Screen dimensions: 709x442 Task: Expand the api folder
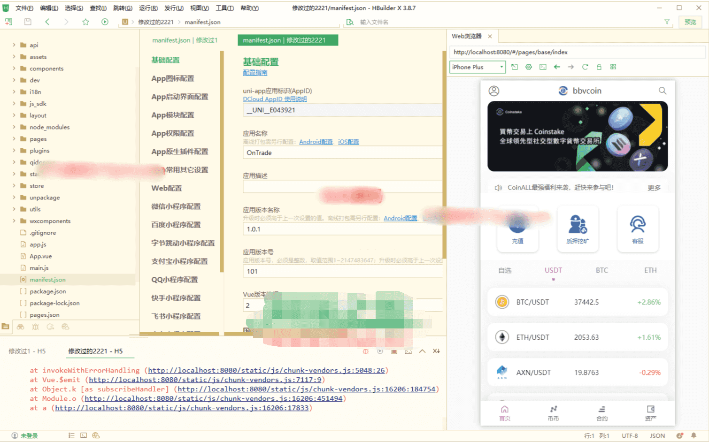14,45
